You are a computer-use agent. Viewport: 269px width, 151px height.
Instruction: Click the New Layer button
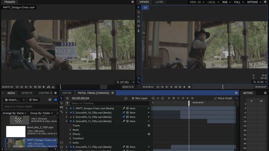pos(140,98)
